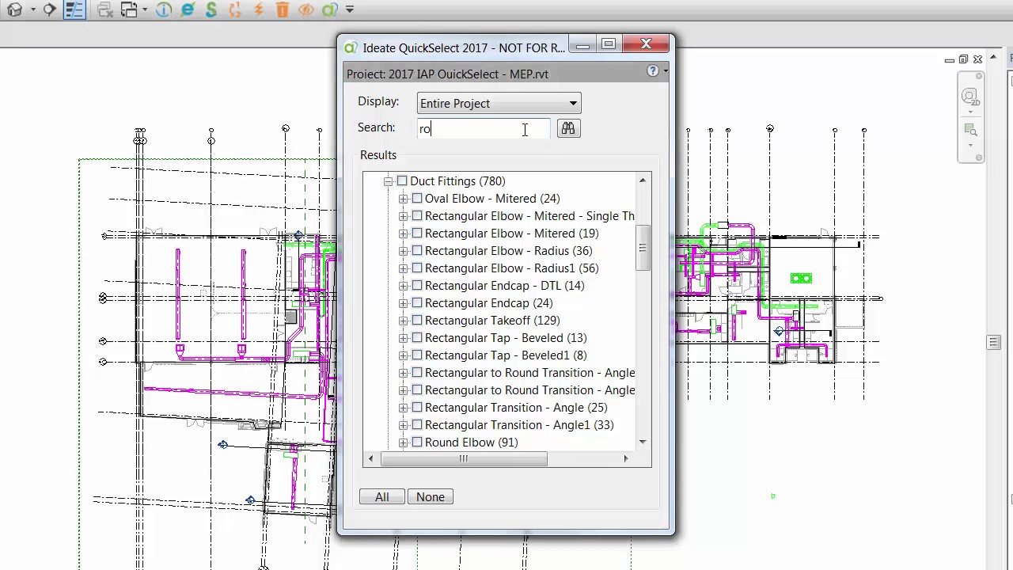Click the Zoom Region navigation bar icon
1013x570 pixels.
[x=969, y=131]
